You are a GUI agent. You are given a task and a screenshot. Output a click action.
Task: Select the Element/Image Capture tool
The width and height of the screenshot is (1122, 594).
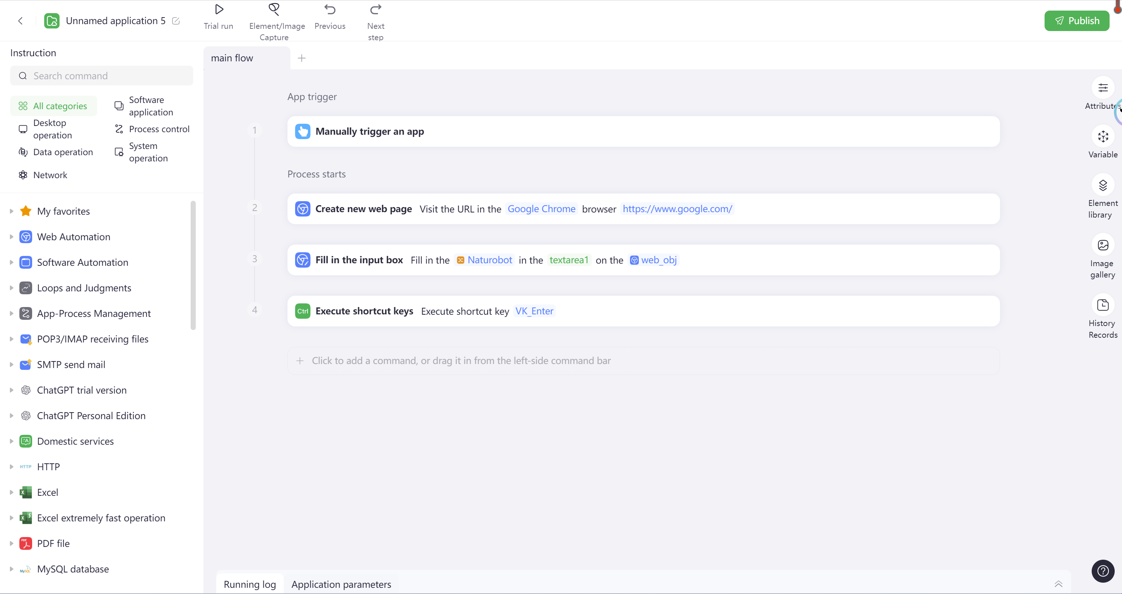[275, 21]
